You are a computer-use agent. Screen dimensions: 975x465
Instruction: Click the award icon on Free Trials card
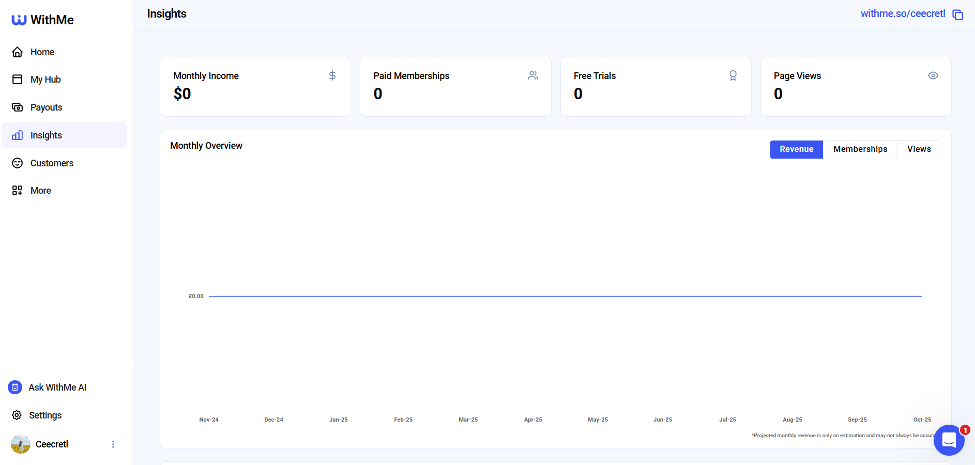733,75
